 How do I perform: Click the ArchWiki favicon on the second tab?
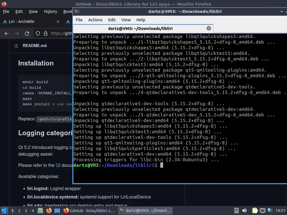[x=68, y=22]
